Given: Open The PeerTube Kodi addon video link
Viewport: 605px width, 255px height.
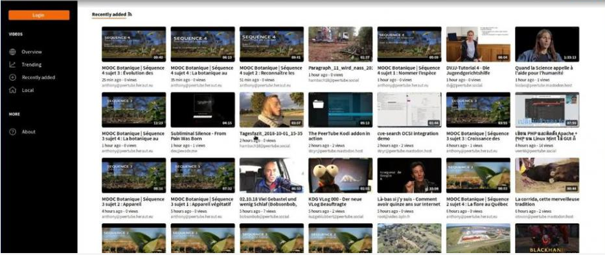Looking at the screenshot, I should [339, 136].
